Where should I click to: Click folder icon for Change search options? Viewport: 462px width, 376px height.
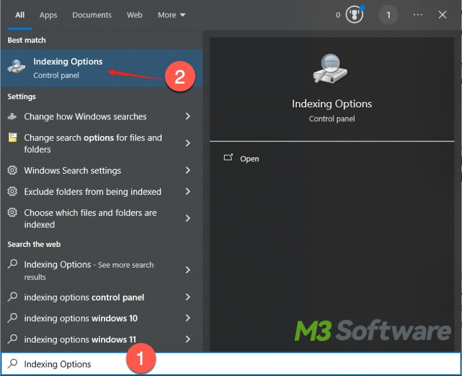[x=12, y=137]
